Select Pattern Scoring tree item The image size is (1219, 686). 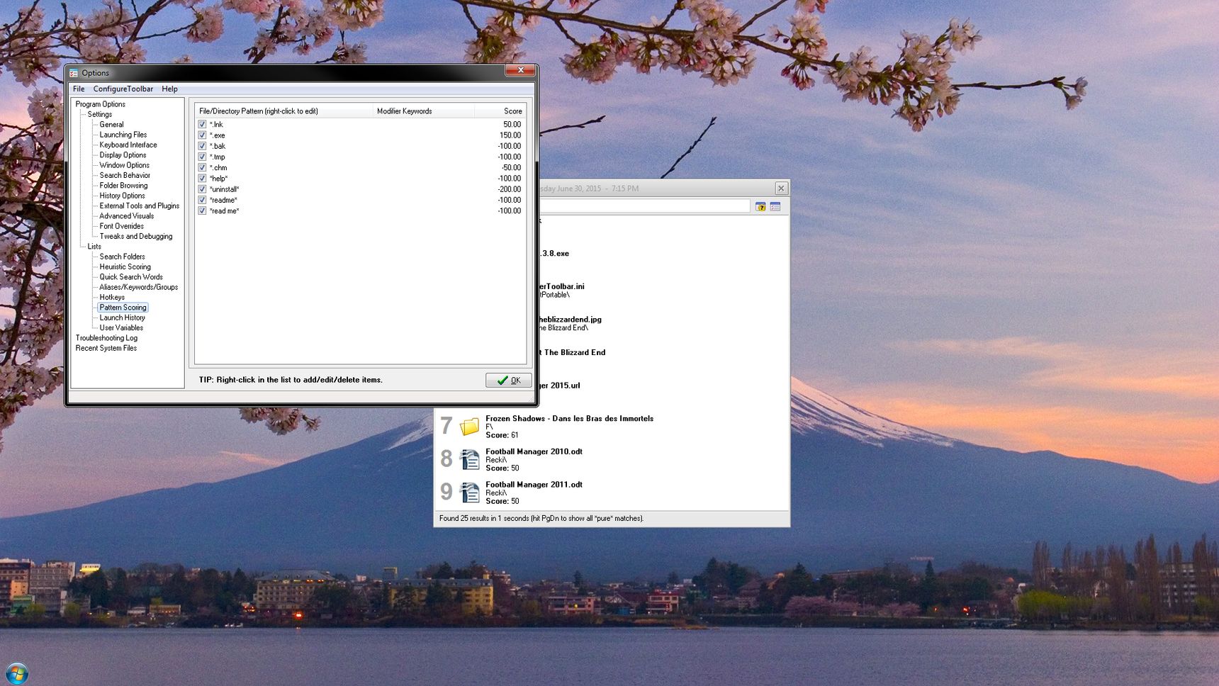tap(123, 308)
